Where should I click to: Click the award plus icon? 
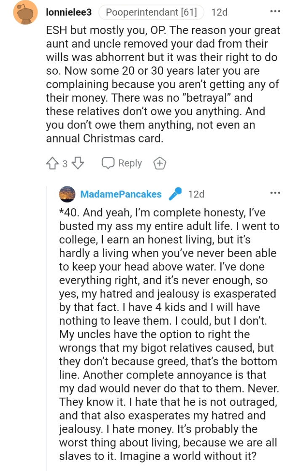click(160, 163)
